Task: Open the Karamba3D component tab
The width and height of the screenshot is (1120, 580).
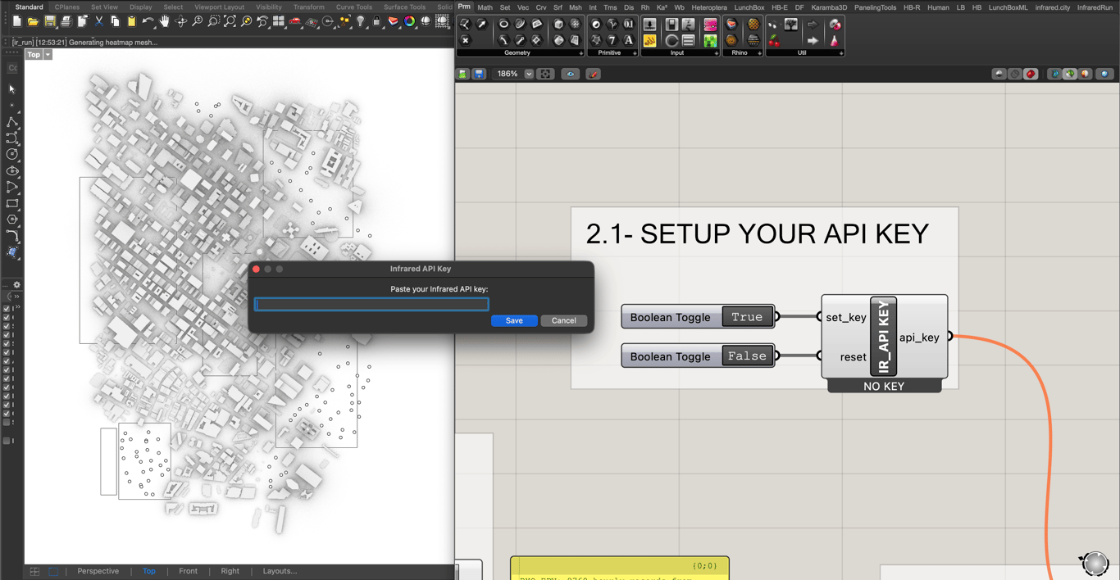Action: click(829, 7)
